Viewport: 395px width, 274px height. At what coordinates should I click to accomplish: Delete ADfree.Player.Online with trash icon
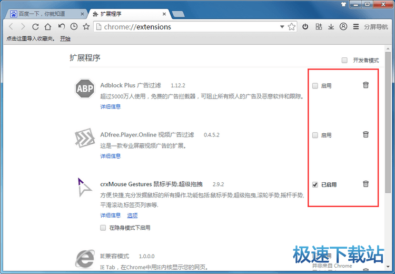[x=366, y=134]
